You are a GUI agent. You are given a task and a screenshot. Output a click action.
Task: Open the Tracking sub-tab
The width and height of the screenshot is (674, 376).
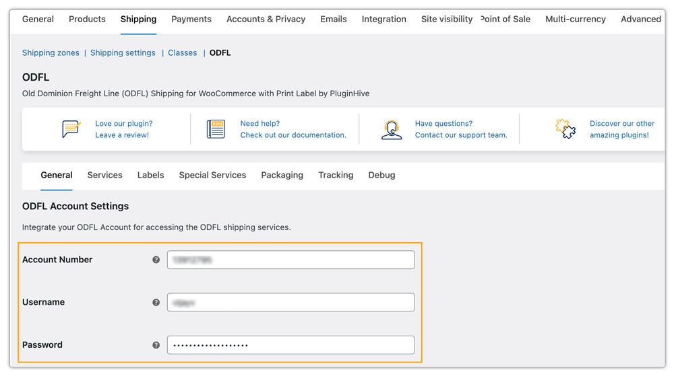point(336,176)
